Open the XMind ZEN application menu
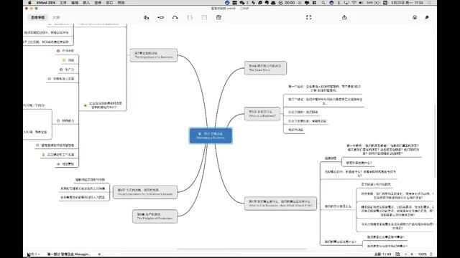This screenshot has height=258, width=460. point(45,3)
